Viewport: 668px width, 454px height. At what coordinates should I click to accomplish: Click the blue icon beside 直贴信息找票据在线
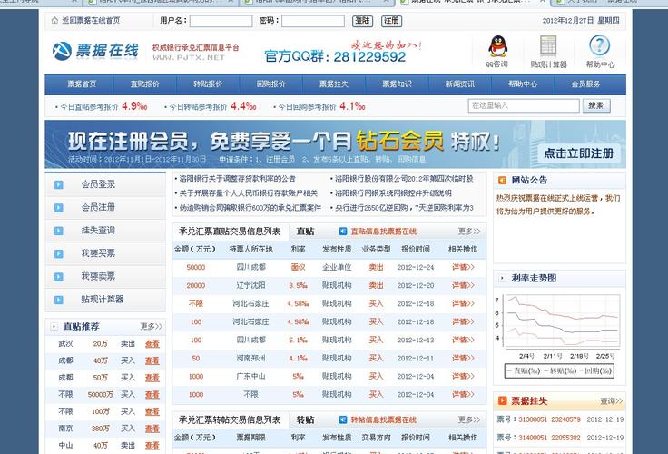[343, 232]
